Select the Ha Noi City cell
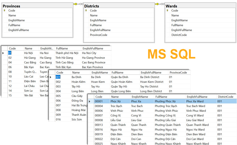237x145 pixels. [89, 53]
